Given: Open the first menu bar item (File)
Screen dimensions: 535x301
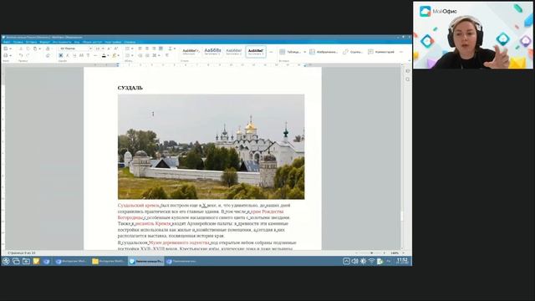Looking at the screenshot, I should coord(7,42).
